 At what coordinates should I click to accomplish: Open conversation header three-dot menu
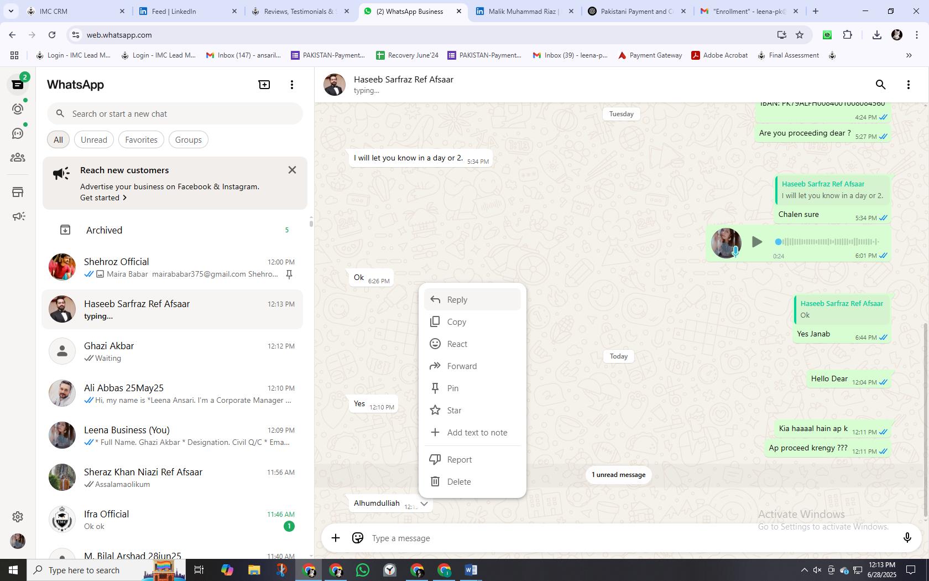click(x=908, y=85)
